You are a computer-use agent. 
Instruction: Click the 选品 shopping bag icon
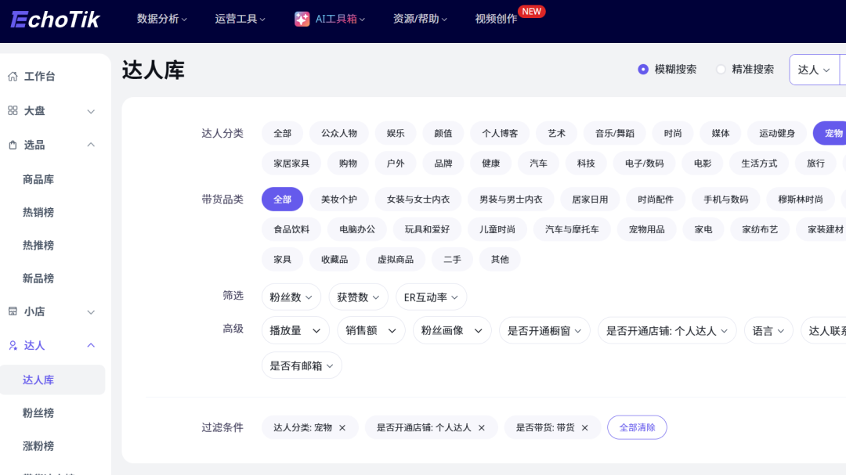tap(13, 145)
